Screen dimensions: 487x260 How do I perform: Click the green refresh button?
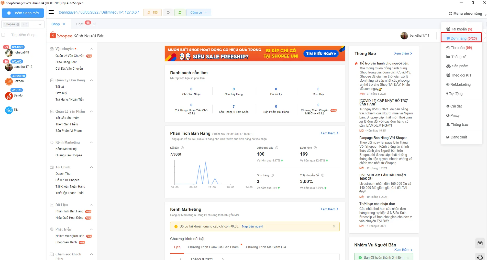pos(180,13)
